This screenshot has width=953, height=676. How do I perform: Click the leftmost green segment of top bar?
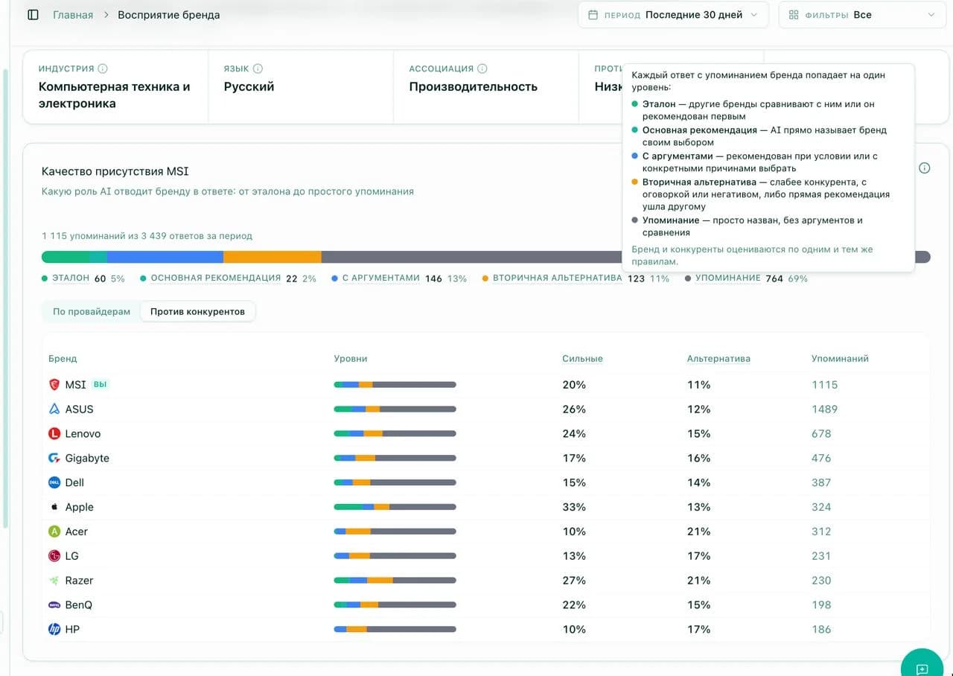[x=66, y=257]
